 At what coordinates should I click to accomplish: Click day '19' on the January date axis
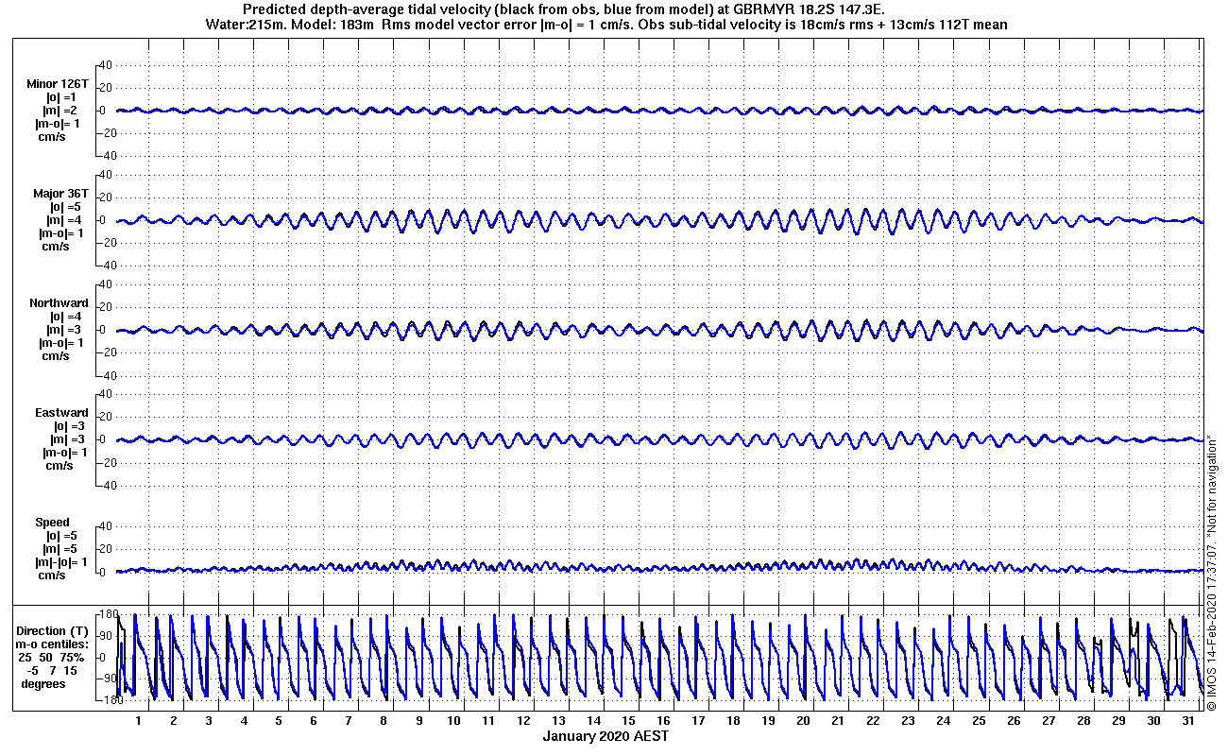tap(768, 720)
